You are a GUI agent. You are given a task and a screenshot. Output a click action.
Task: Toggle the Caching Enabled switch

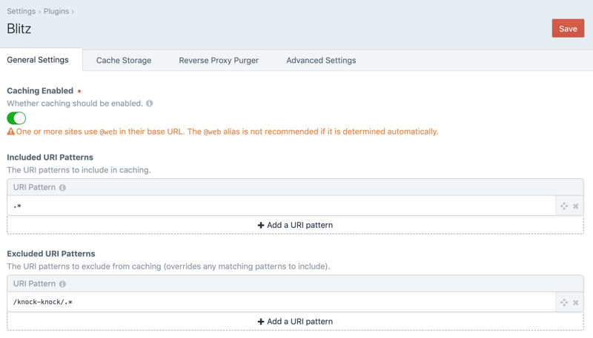(16, 118)
